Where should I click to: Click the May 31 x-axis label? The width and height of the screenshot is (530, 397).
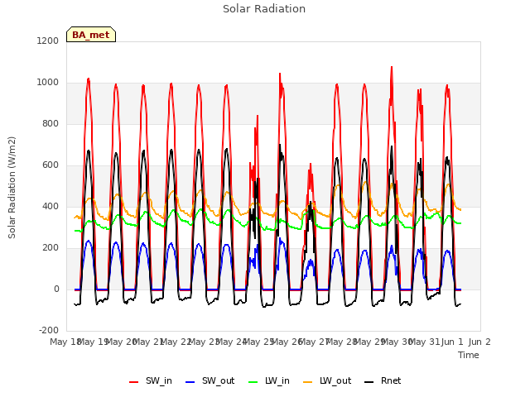click(x=424, y=342)
